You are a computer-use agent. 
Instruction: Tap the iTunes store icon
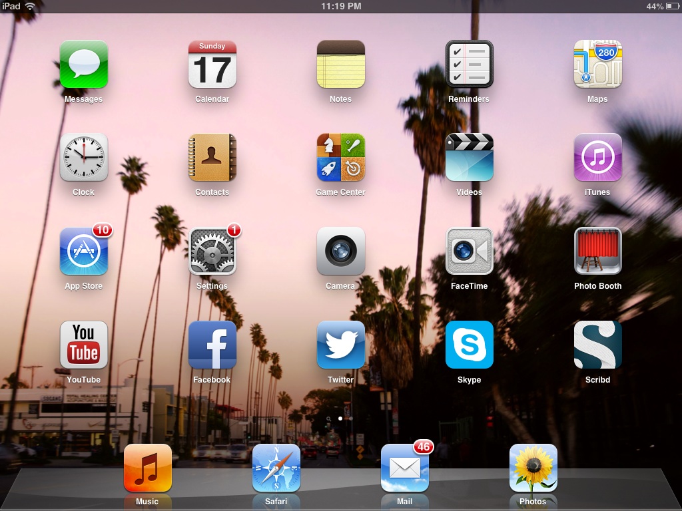pyautogui.click(x=598, y=158)
